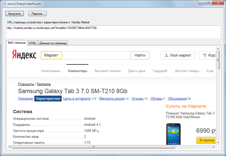
Task: Click the Количество ядер row label
Action: [26, 136]
